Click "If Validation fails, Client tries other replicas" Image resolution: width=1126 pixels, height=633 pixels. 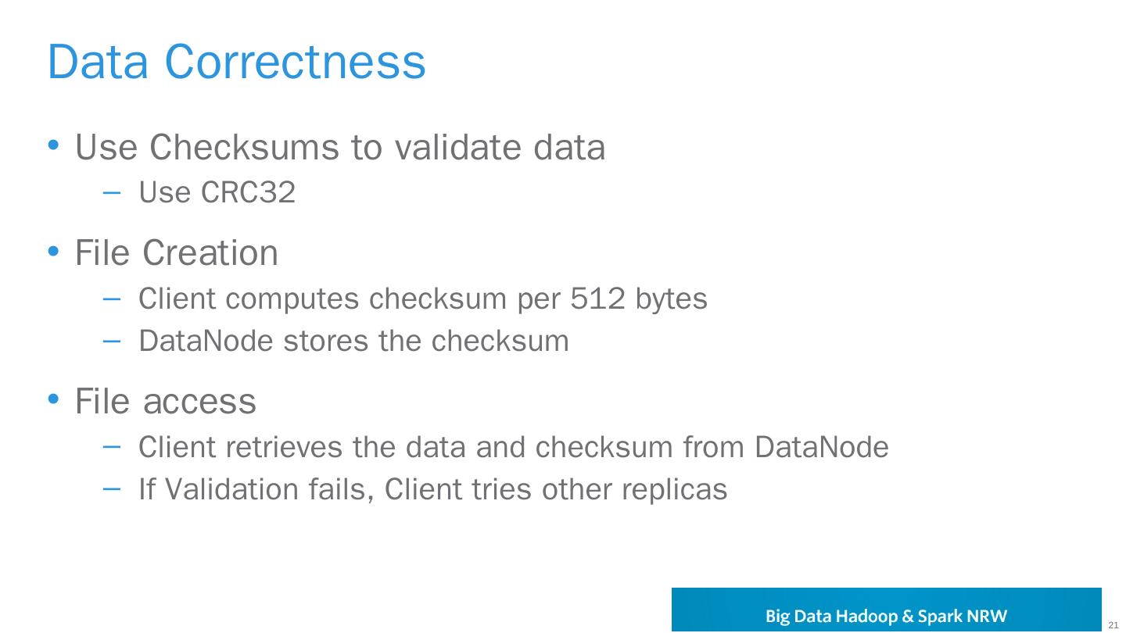[432, 489]
